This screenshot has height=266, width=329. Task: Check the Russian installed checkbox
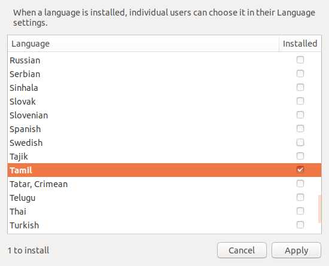click(x=300, y=60)
